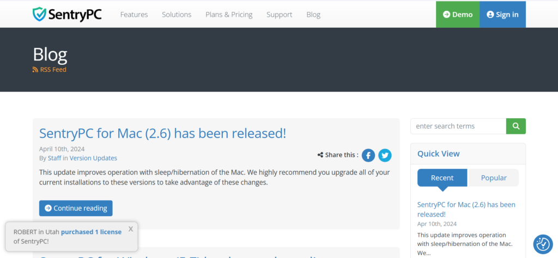Click the Sign in button
The height and width of the screenshot is (258, 558).
(502, 15)
